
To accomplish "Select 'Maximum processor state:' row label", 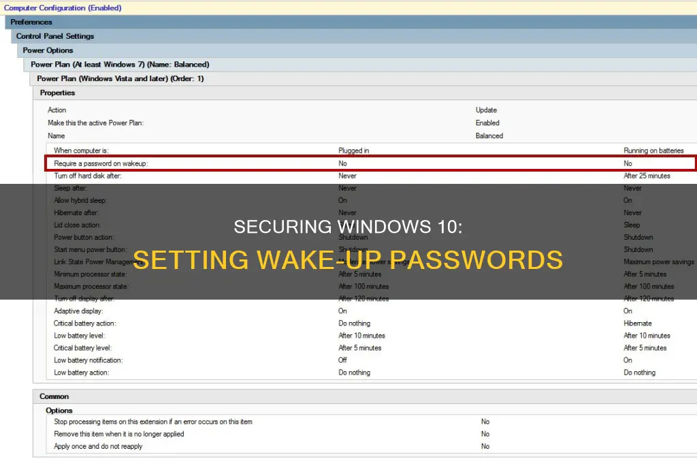I will (x=91, y=287).
